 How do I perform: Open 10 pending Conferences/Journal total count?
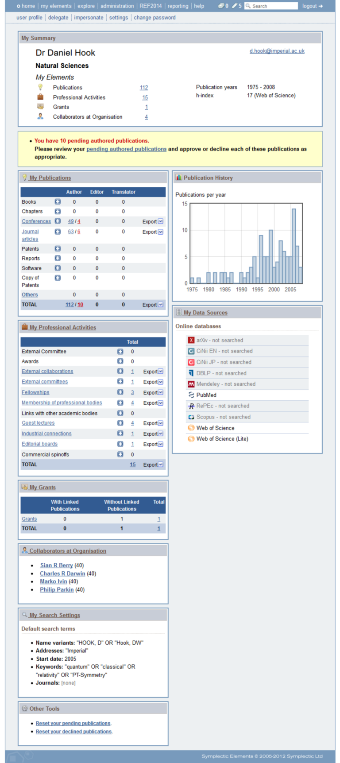coord(80,305)
